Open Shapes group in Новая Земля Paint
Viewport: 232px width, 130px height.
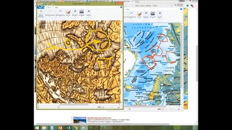tap(75, 13)
